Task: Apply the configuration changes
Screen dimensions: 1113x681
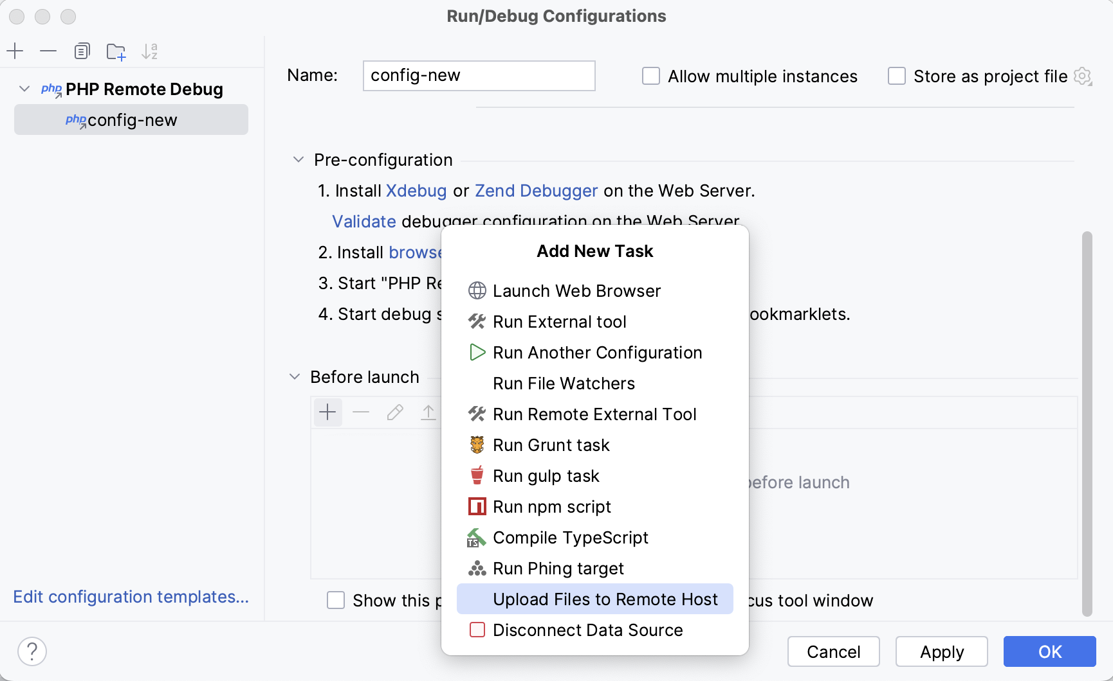Action: coord(941,651)
